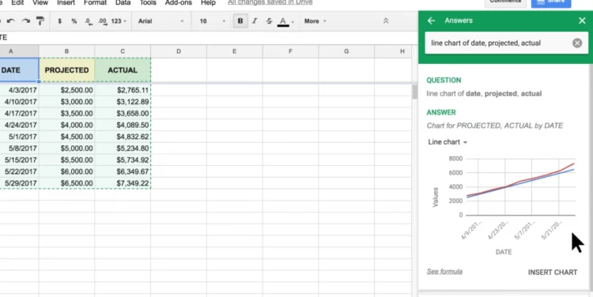Clear the Answers search query
Image resolution: width=593 pixels, height=297 pixels.
(x=577, y=43)
